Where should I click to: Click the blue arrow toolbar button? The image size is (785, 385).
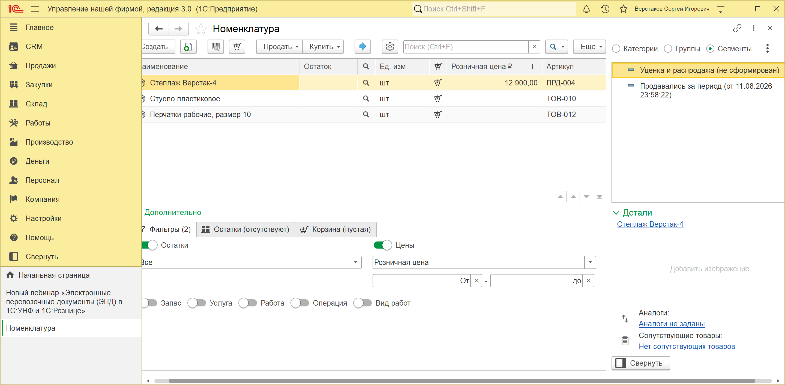362,47
